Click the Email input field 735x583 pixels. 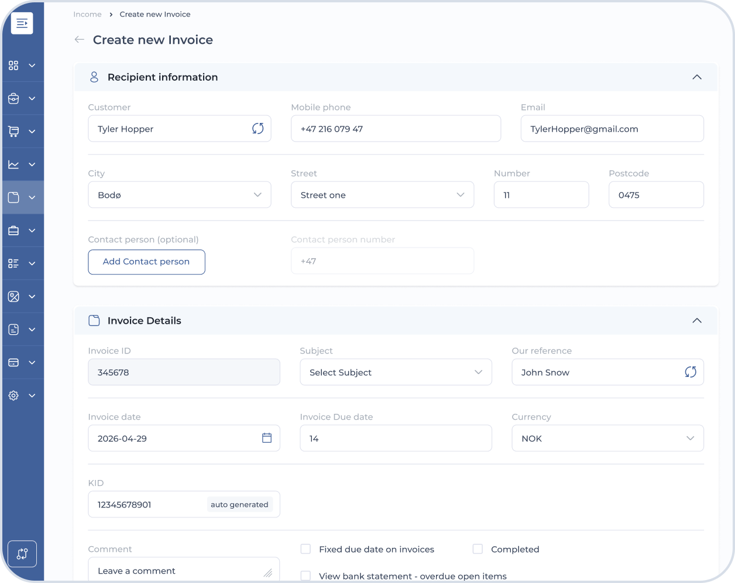click(x=612, y=129)
